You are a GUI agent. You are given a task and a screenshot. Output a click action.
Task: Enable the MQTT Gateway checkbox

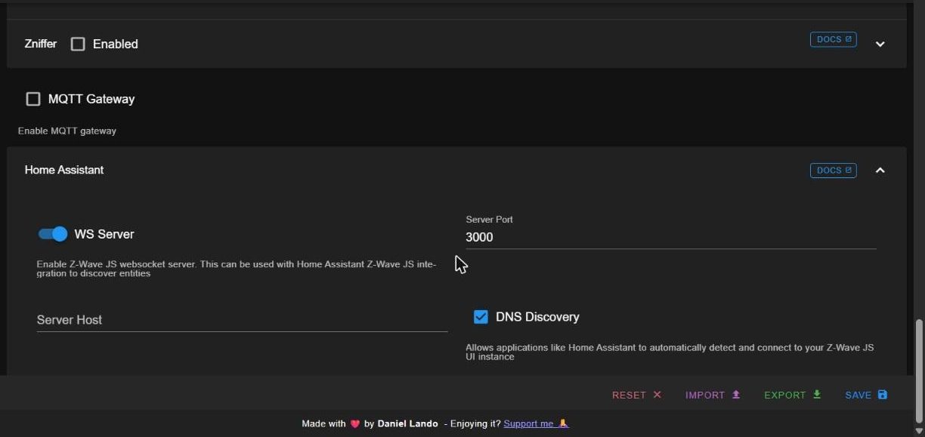click(x=33, y=99)
